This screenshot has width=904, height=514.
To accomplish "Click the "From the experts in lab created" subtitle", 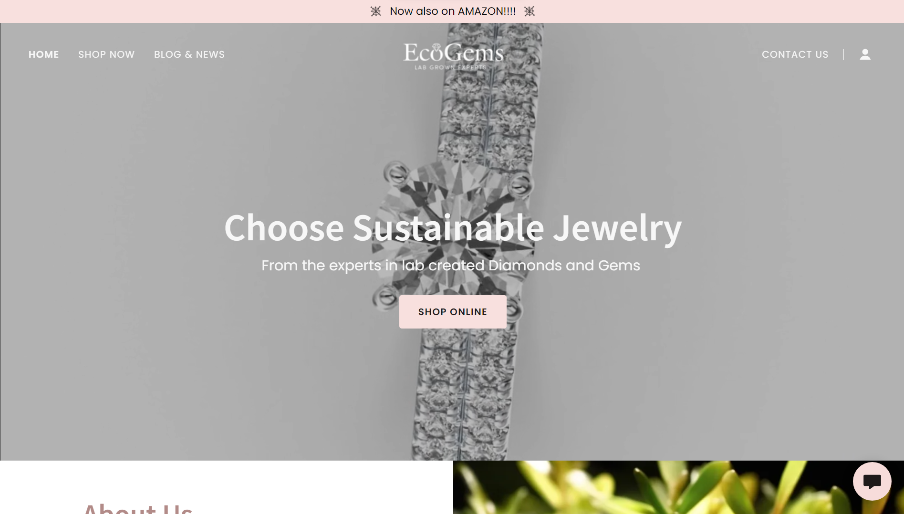I will 373,265.
